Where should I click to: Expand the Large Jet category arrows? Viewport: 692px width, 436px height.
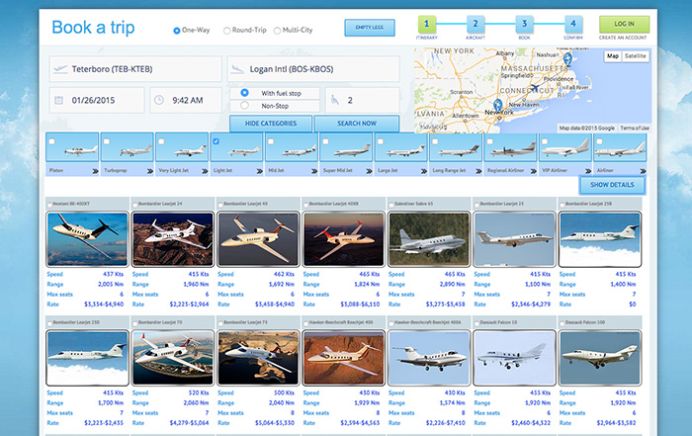pyautogui.click(x=424, y=171)
